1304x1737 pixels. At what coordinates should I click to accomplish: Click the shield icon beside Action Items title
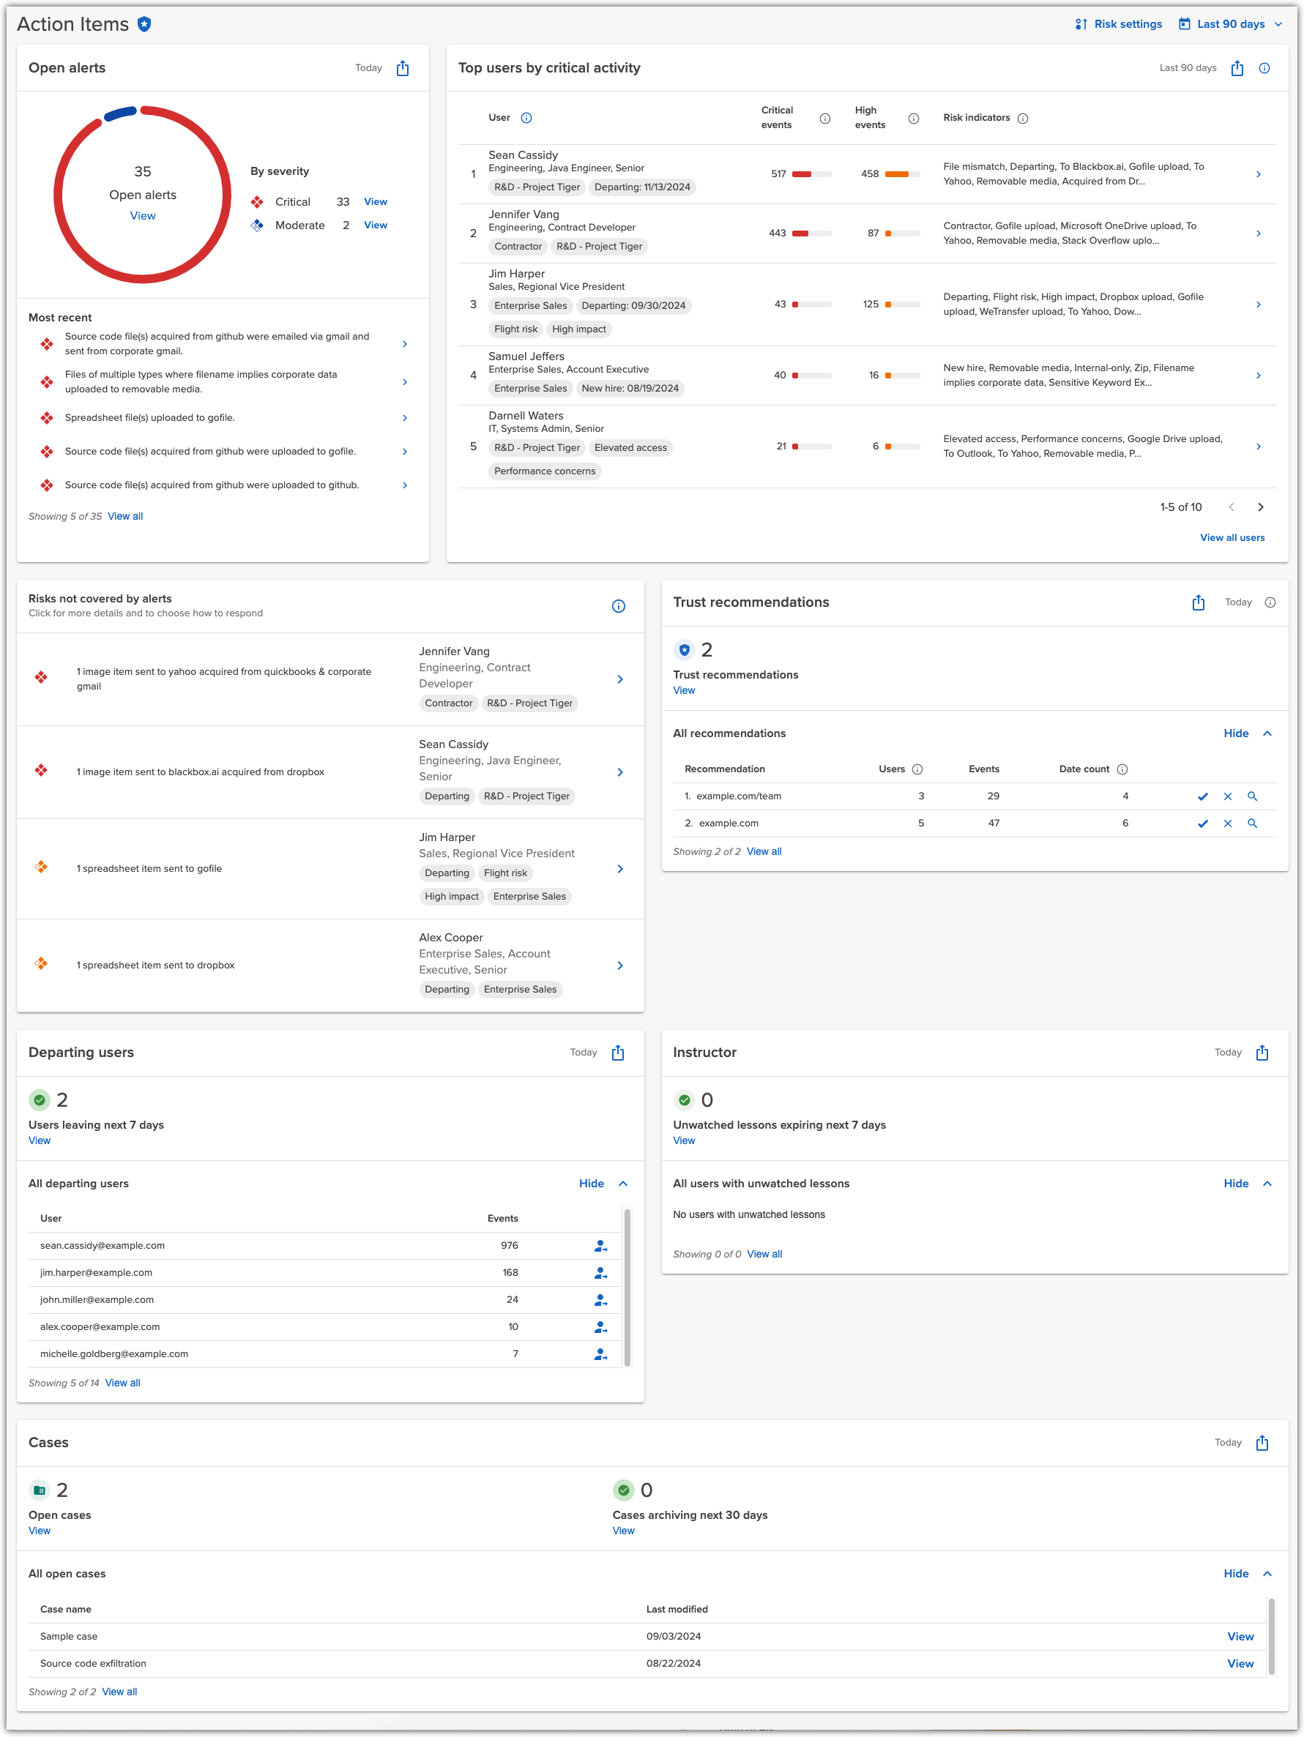tap(144, 24)
